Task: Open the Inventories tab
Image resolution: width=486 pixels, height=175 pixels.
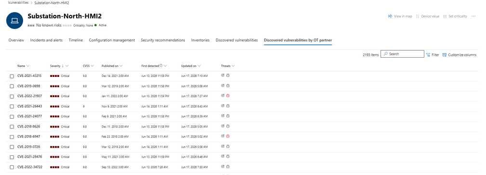Action: point(200,40)
